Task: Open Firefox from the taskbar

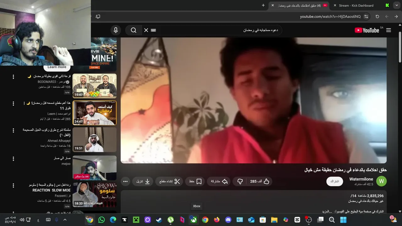Action: click(x=217, y=220)
